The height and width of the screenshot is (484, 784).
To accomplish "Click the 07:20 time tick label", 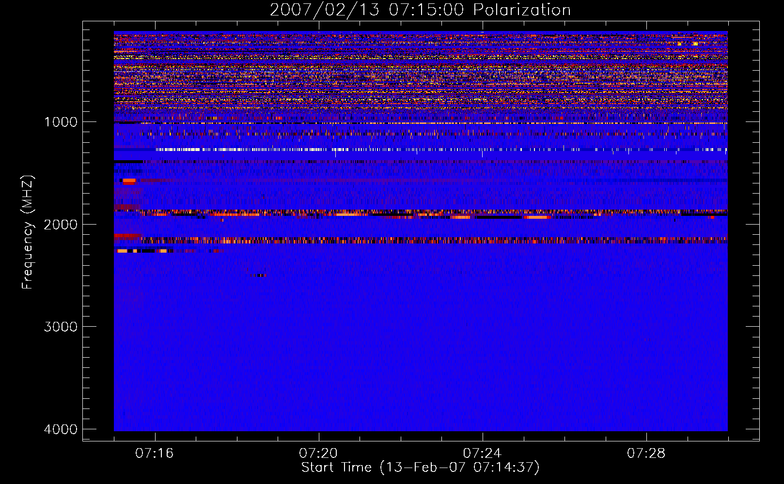I will tap(318, 454).
